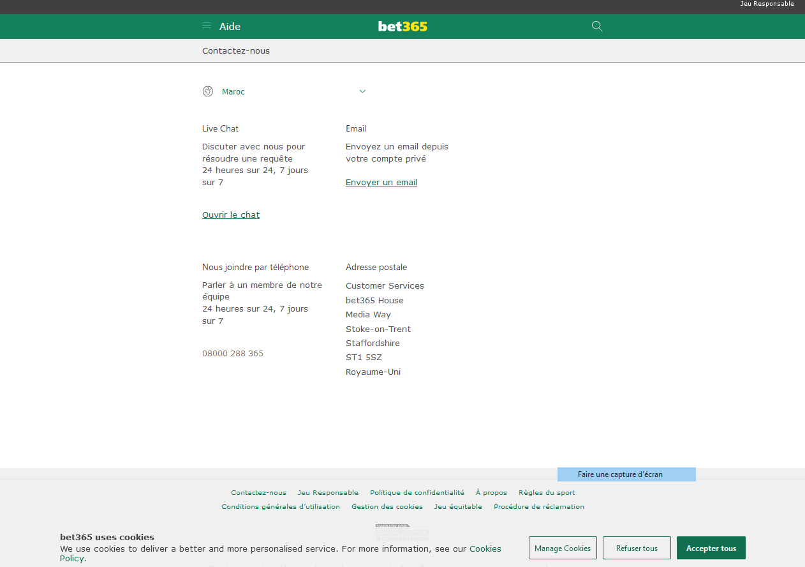Click the Envoyer un email link
The image size is (805, 567).
pyautogui.click(x=381, y=183)
